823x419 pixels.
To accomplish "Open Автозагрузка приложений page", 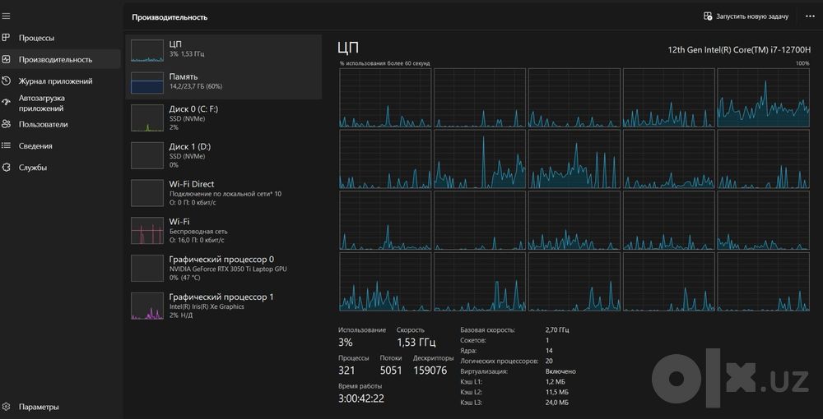I will point(60,104).
